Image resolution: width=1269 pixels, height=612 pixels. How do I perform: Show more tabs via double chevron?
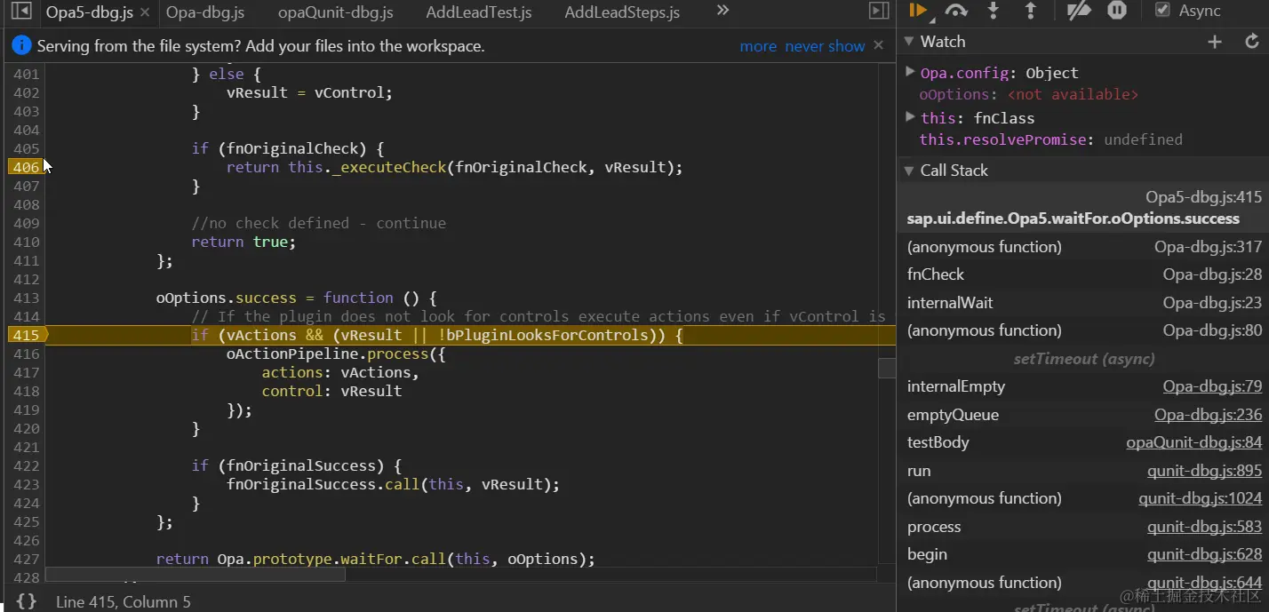click(x=722, y=11)
